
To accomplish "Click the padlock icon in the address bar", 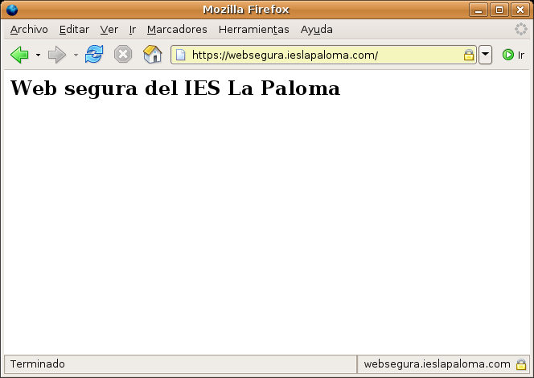I will [469, 55].
